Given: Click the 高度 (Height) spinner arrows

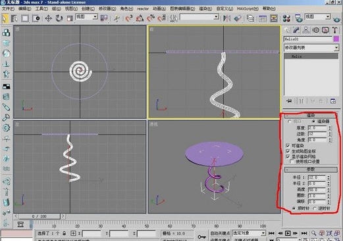Looking at the screenshot, I should [329, 190].
